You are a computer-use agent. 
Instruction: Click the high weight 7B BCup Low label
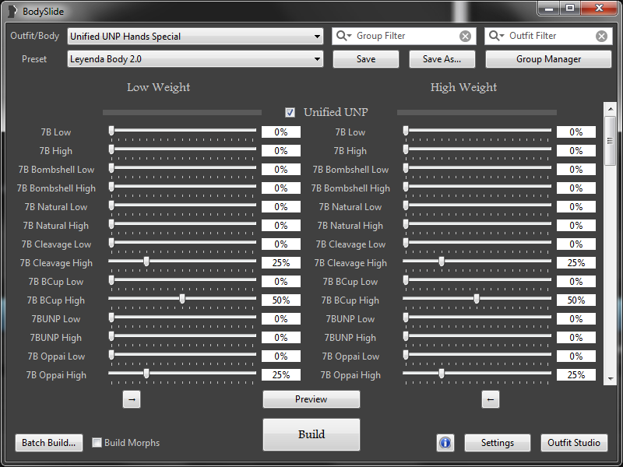coord(350,282)
